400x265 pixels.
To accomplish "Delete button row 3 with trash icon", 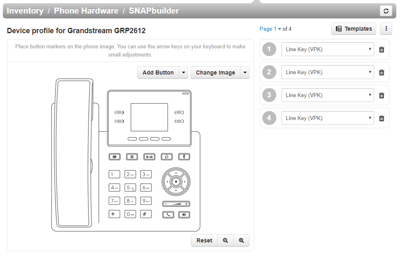I will pos(382,95).
